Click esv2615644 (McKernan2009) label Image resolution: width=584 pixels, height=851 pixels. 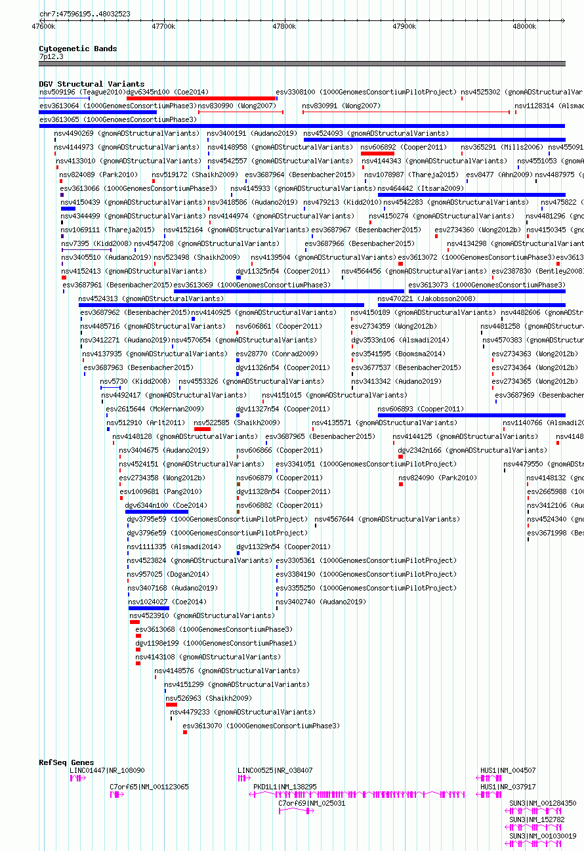tap(155, 409)
